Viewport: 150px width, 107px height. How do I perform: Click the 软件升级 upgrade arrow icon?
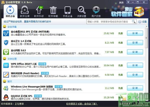[x=38, y=10]
